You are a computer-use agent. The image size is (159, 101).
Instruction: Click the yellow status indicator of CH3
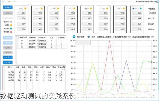point(107,9)
